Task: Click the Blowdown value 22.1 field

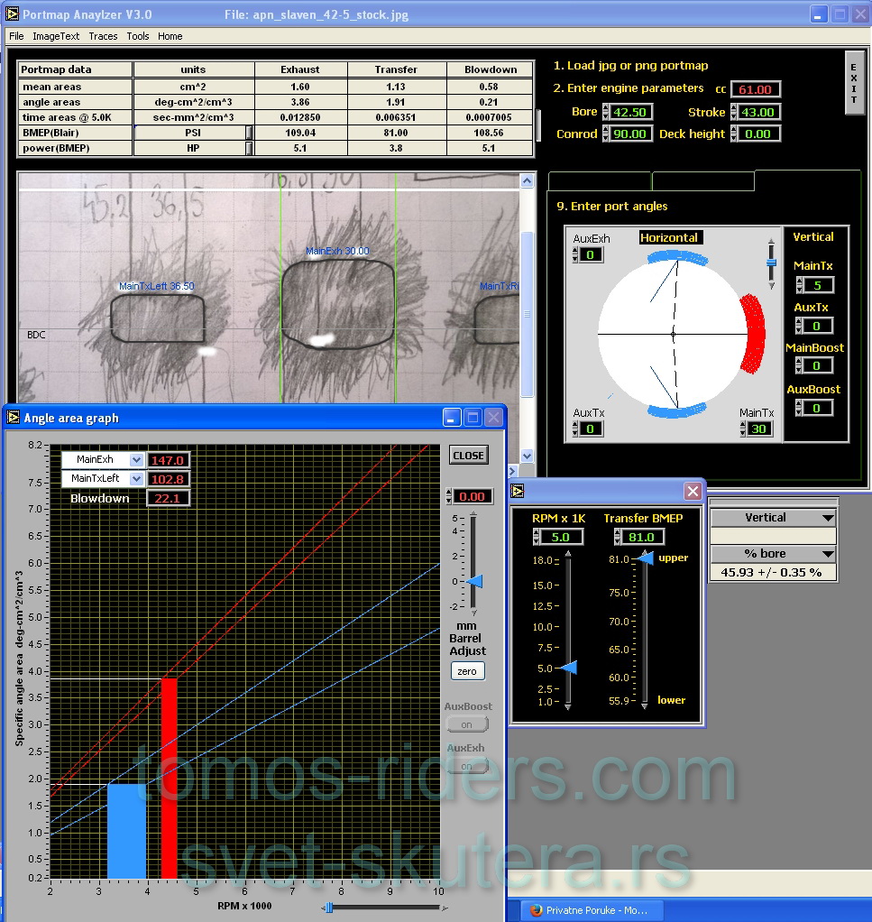Action: pyautogui.click(x=168, y=499)
